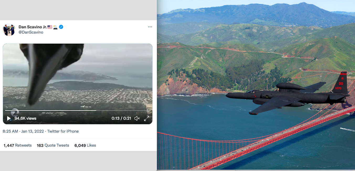
Task: Unmute the video with the speaker icon
Action: pyautogui.click(x=137, y=118)
